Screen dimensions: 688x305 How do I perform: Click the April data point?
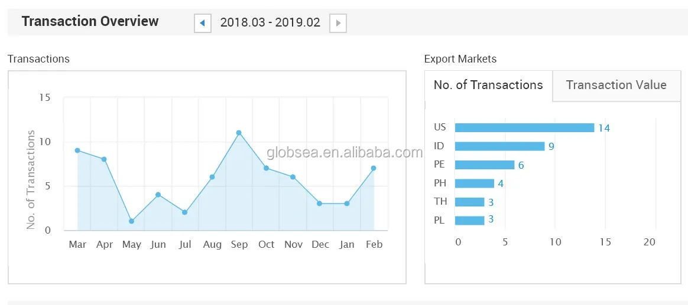104,159
